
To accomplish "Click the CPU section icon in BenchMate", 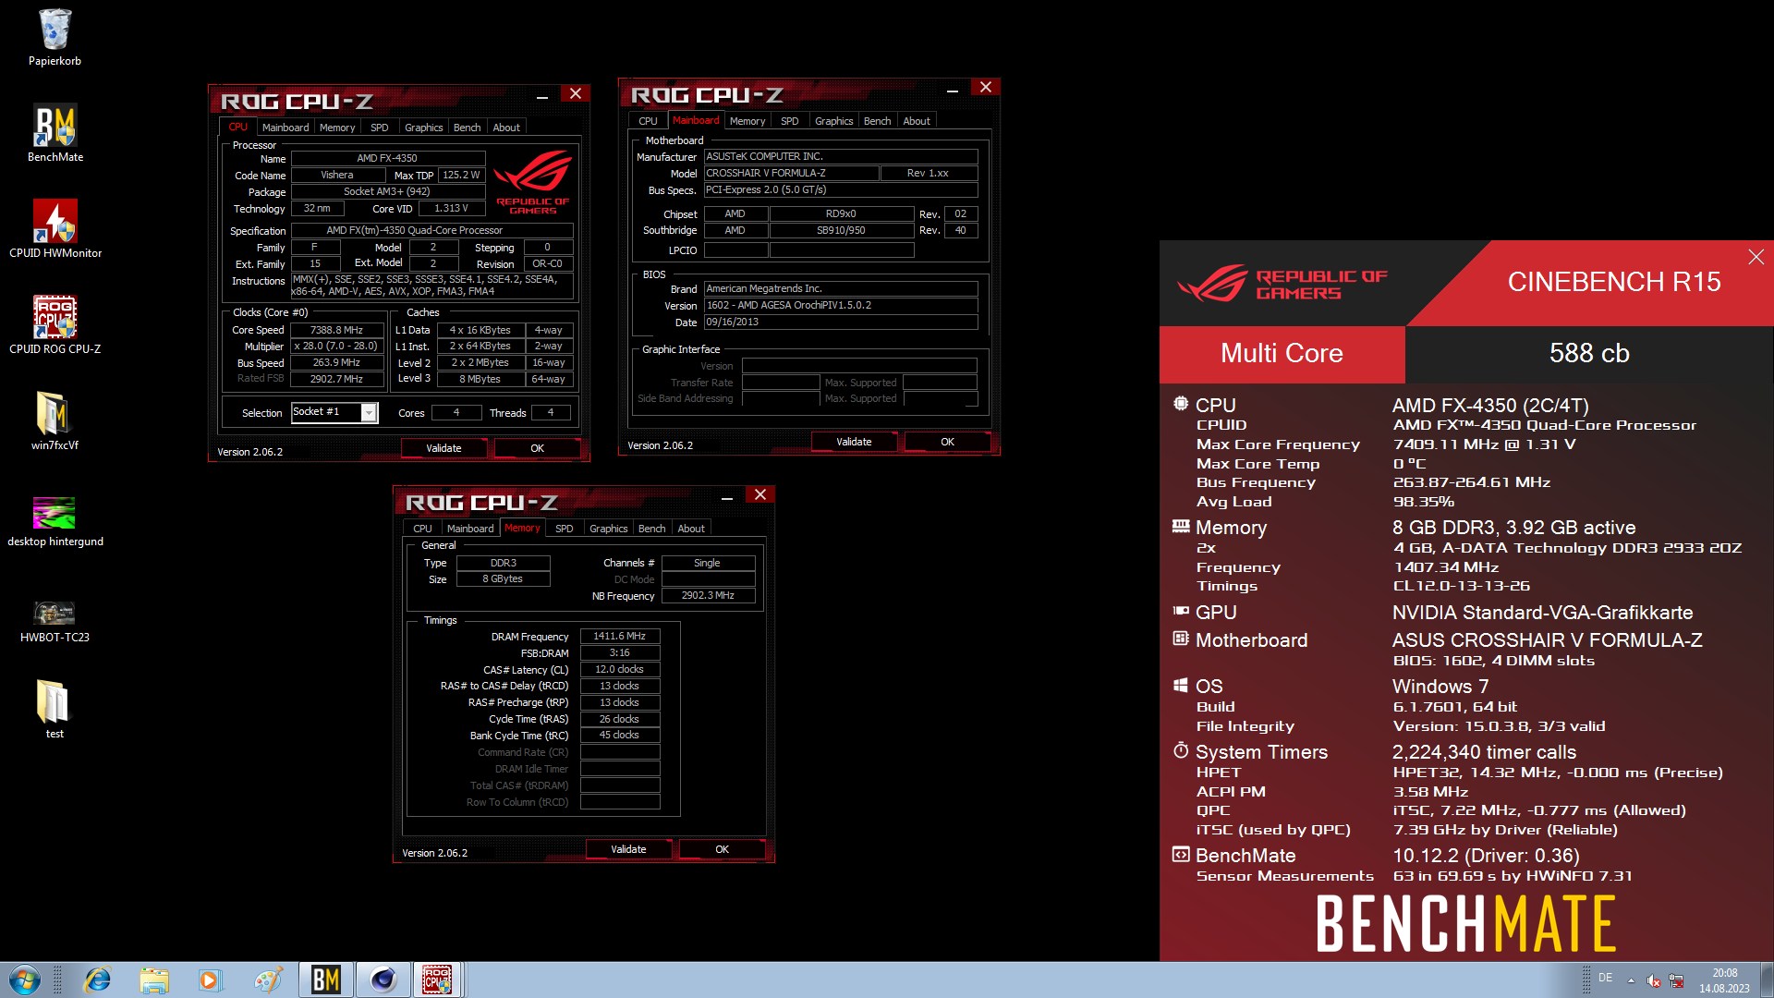I will pyautogui.click(x=1180, y=404).
